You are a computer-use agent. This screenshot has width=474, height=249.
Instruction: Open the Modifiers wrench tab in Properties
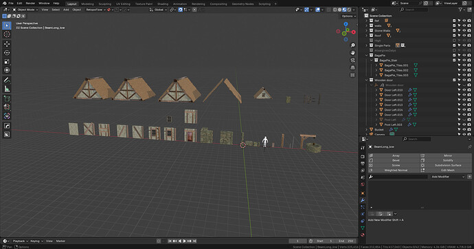click(x=363, y=200)
